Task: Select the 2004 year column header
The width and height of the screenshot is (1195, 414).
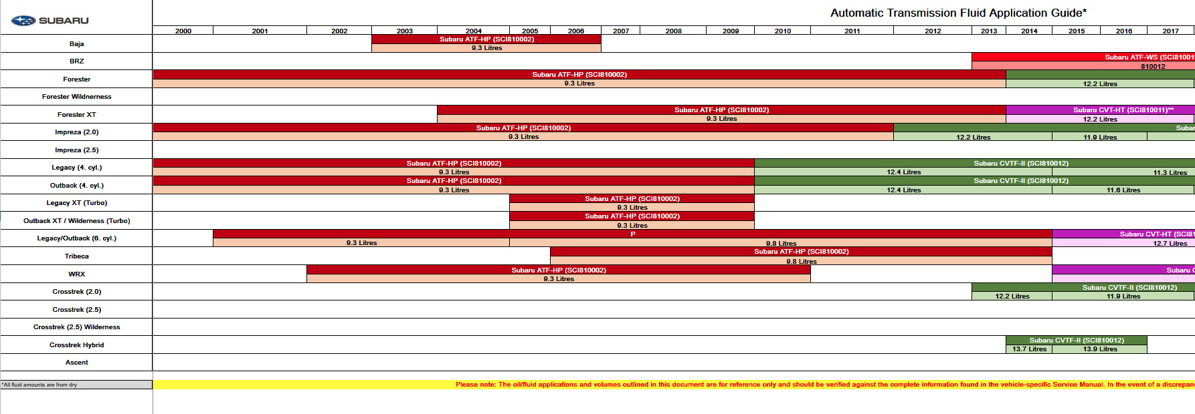Action: coord(474,31)
